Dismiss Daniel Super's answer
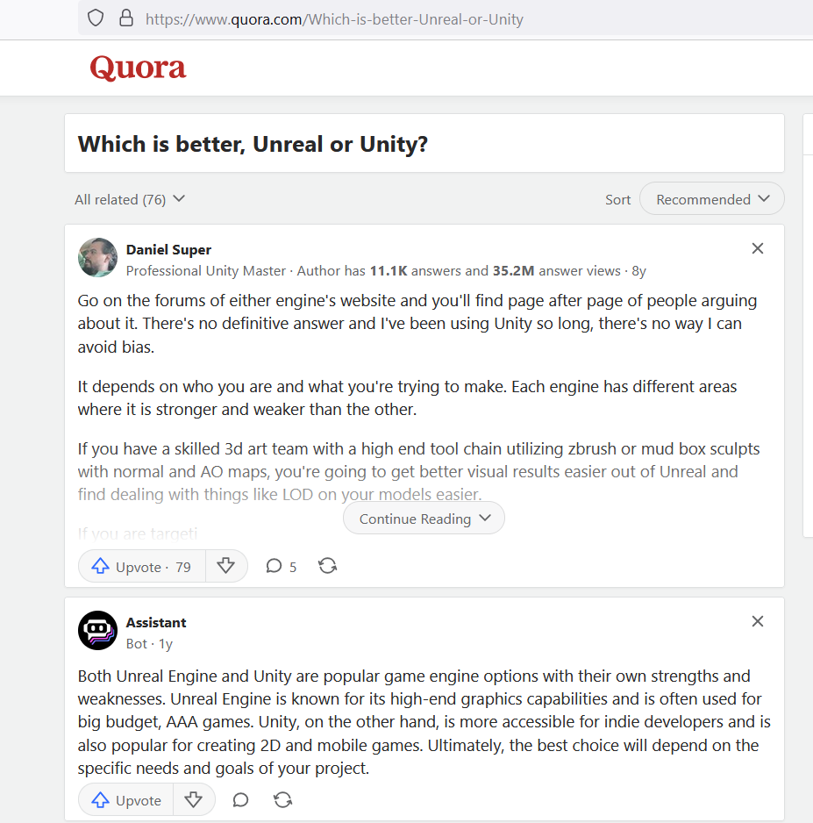The height and width of the screenshot is (823, 813). coord(758,249)
